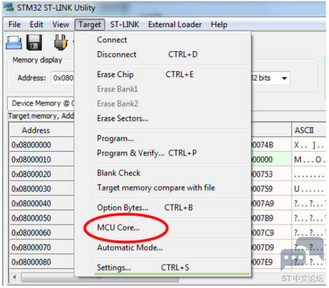The width and height of the screenshot is (329, 288).
Task: Select address row 0x08000070
Action: (42, 248)
